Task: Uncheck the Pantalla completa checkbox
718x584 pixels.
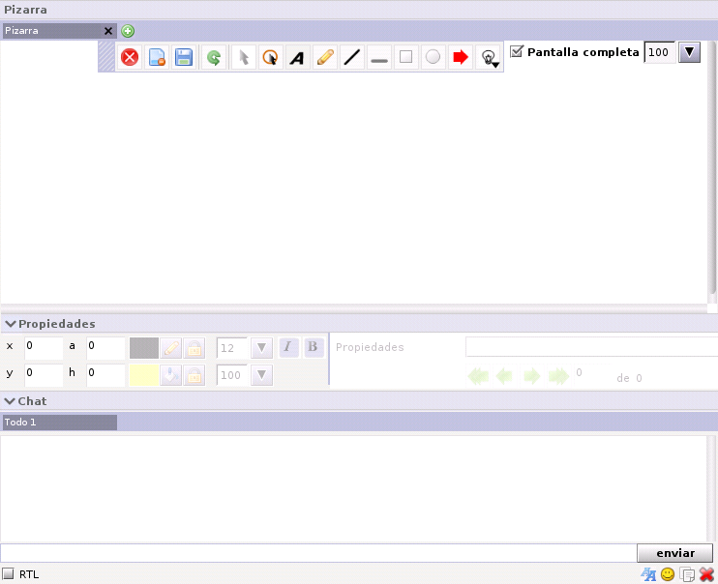Action: pyautogui.click(x=517, y=51)
